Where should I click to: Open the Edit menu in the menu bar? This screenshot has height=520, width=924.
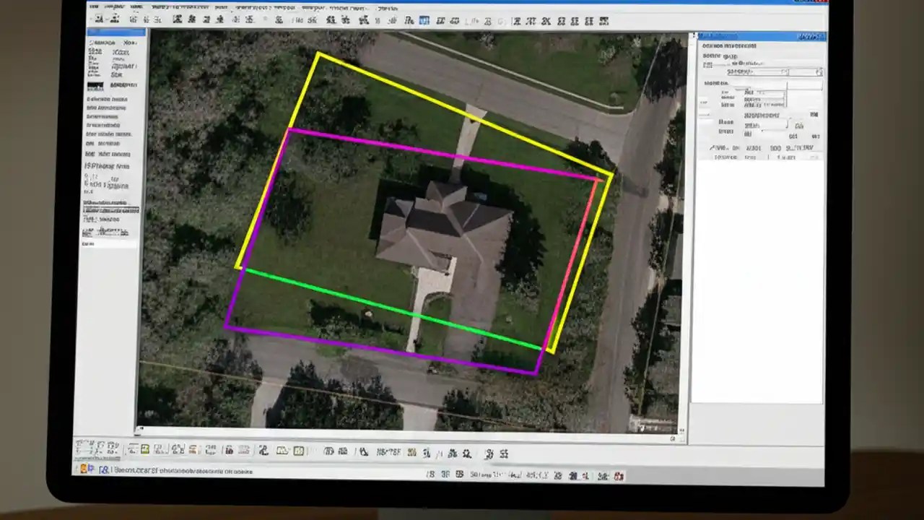pos(115,6)
